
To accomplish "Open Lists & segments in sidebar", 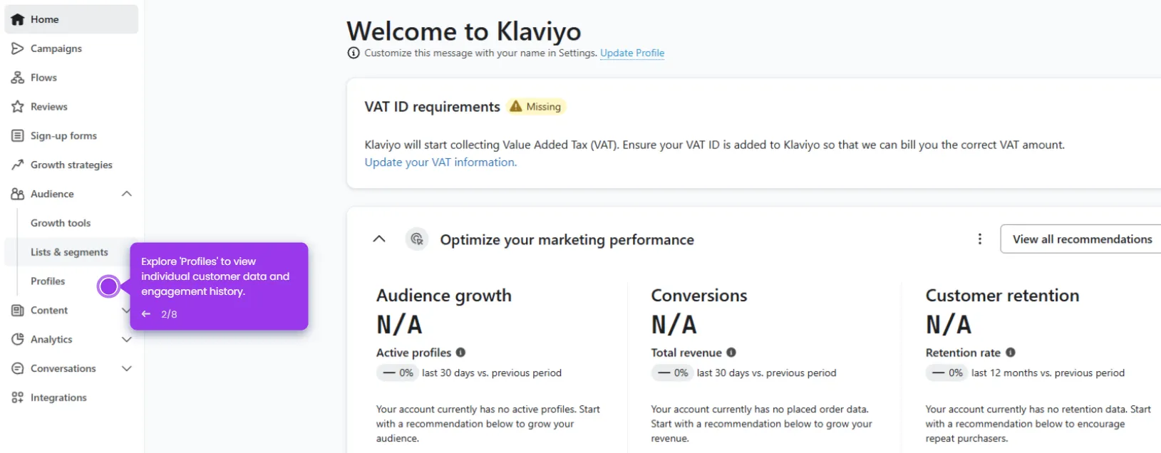I will [x=69, y=252].
